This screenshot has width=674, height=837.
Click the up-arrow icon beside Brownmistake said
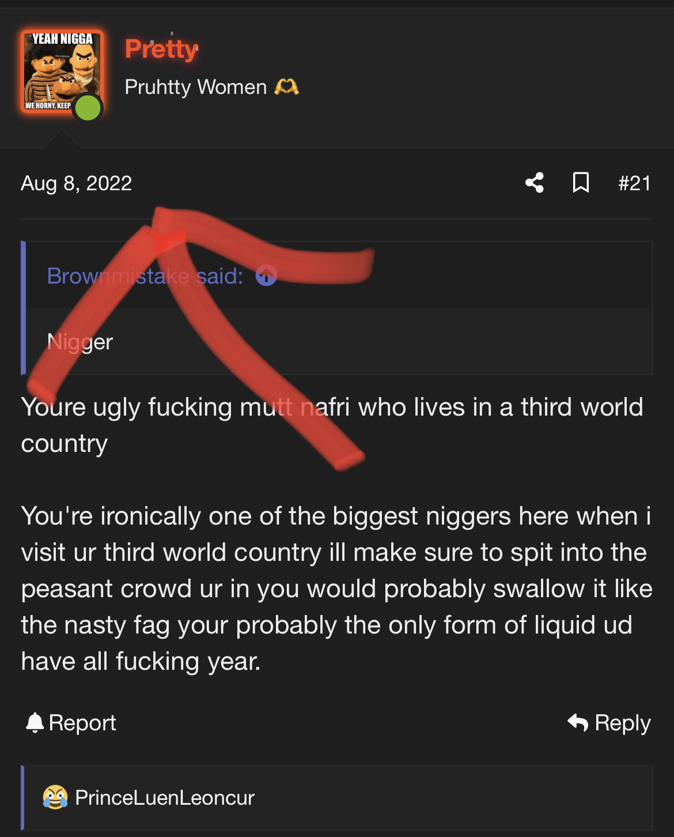[266, 276]
